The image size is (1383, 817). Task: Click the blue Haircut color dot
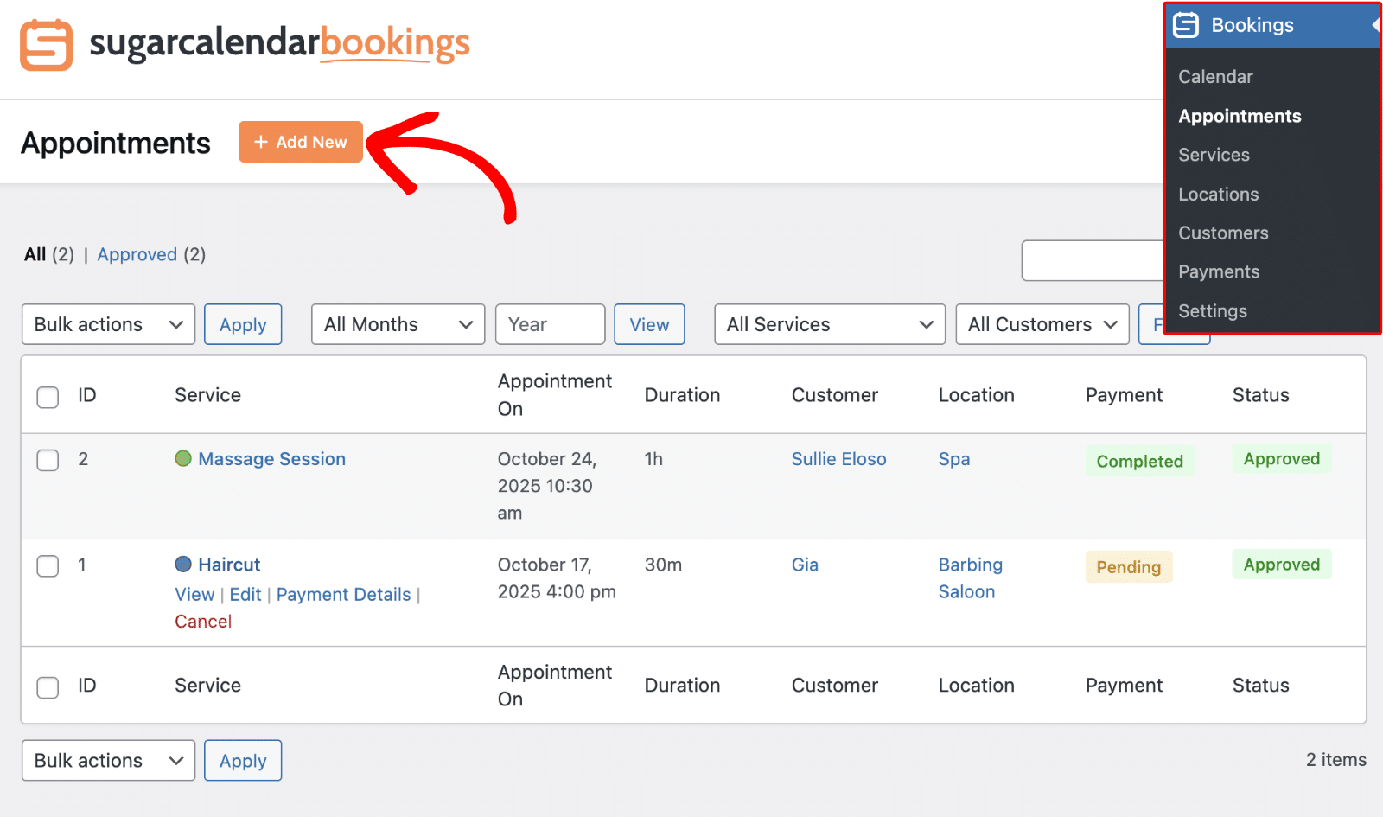pos(183,565)
